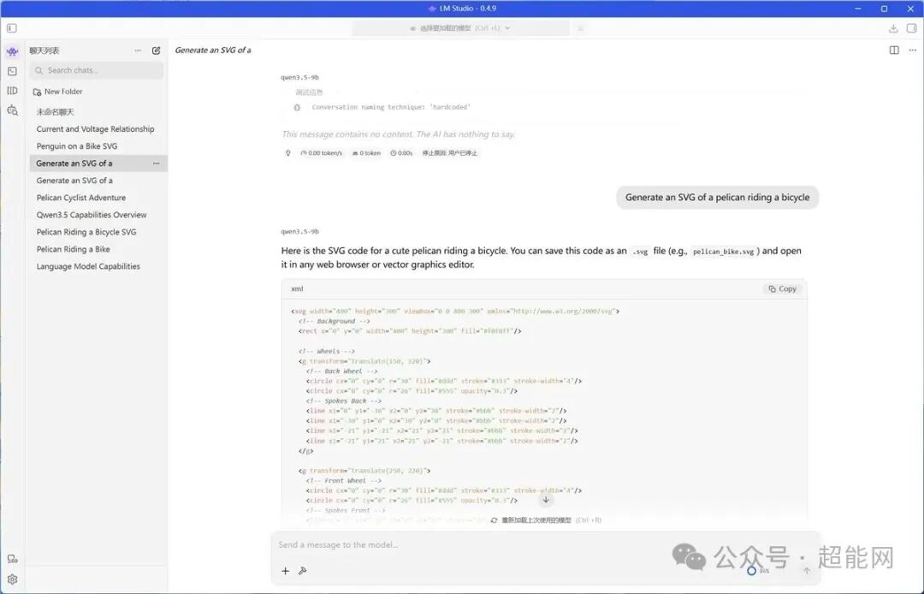Click the '0.00s' time stat
924x594 pixels.
(401, 153)
